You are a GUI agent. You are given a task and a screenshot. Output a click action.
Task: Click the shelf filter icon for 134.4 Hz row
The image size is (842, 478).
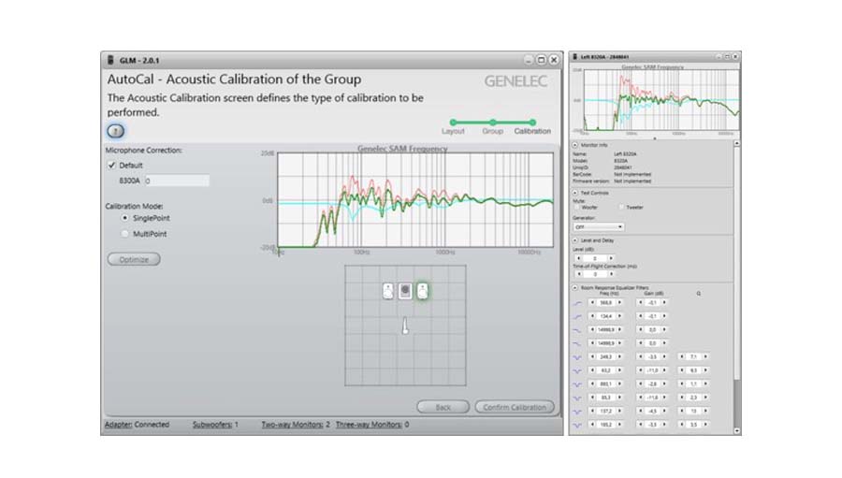(578, 316)
